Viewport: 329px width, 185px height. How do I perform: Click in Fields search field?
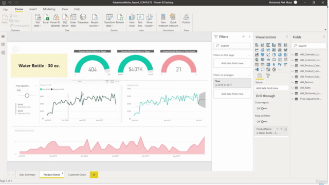[309, 46]
